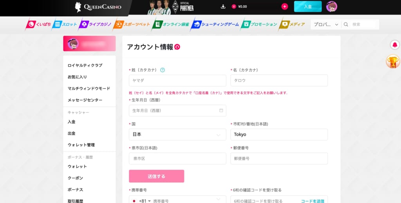401x203 pixels.
Task: Click the シューティングゲーム fish icon
Action: (x=197, y=25)
